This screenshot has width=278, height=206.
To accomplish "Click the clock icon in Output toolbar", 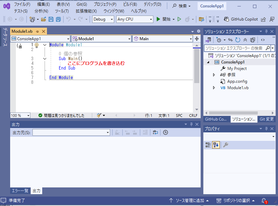I will point(166,132).
